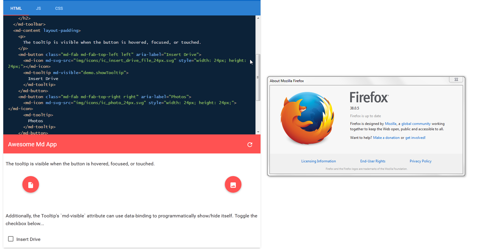This screenshot has width=480, height=251.
Task: Click the 'Firefox is up to date' text
Action: (x=365, y=116)
